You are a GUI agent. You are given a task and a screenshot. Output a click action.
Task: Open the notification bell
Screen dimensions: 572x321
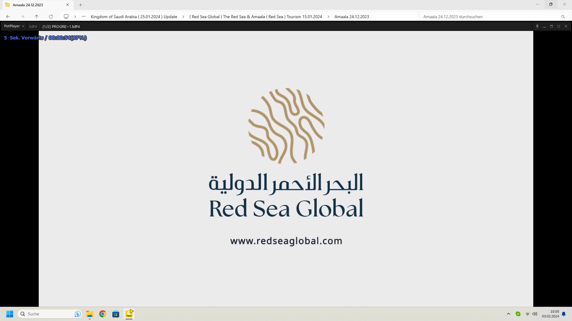(564, 314)
